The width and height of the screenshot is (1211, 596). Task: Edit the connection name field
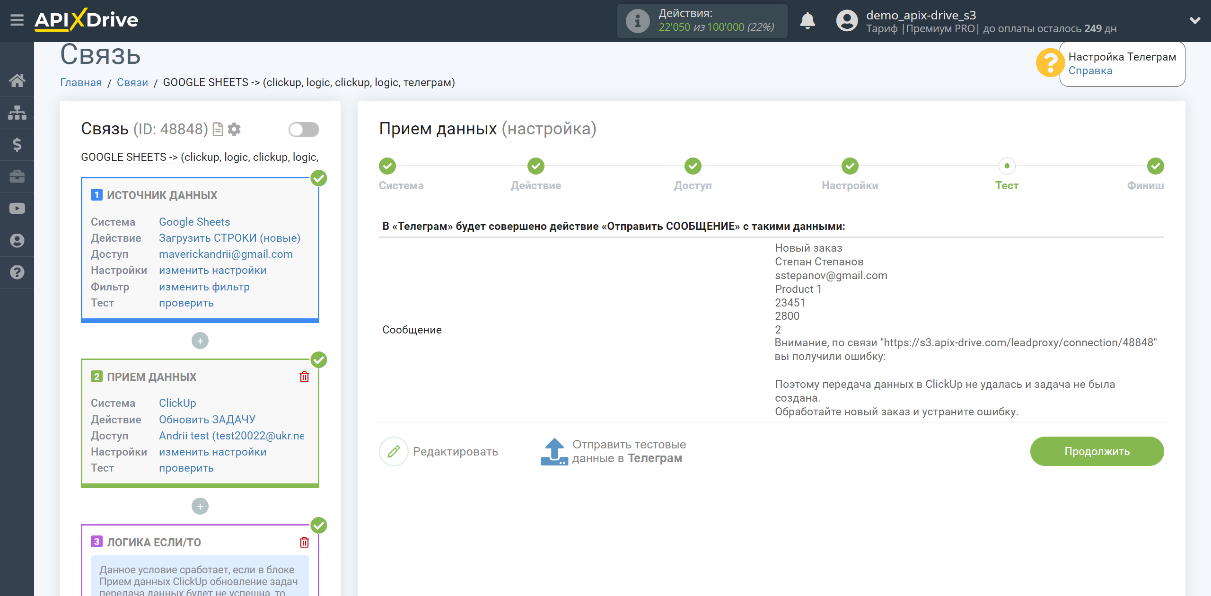click(200, 157)
